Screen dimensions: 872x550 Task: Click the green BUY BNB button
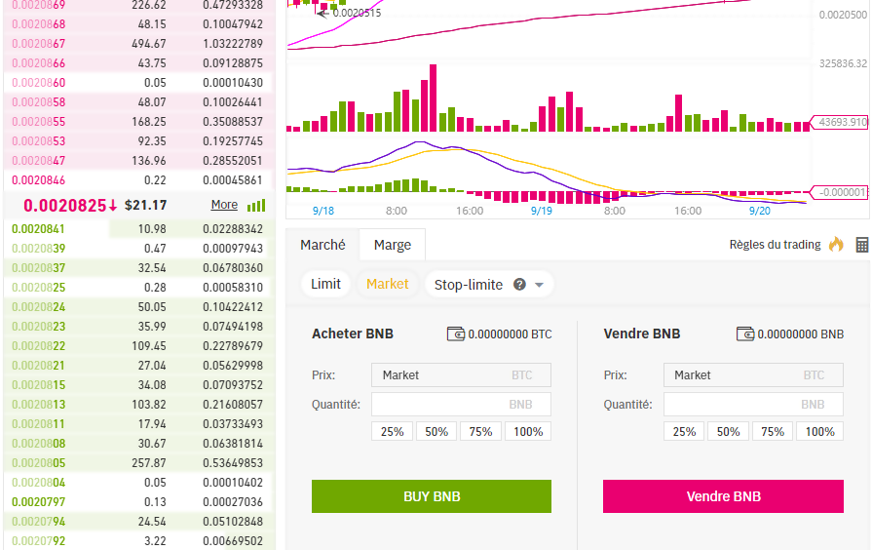[x=432, y=496]
